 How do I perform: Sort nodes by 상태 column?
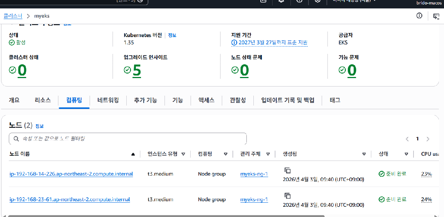[x=406, y=154]
